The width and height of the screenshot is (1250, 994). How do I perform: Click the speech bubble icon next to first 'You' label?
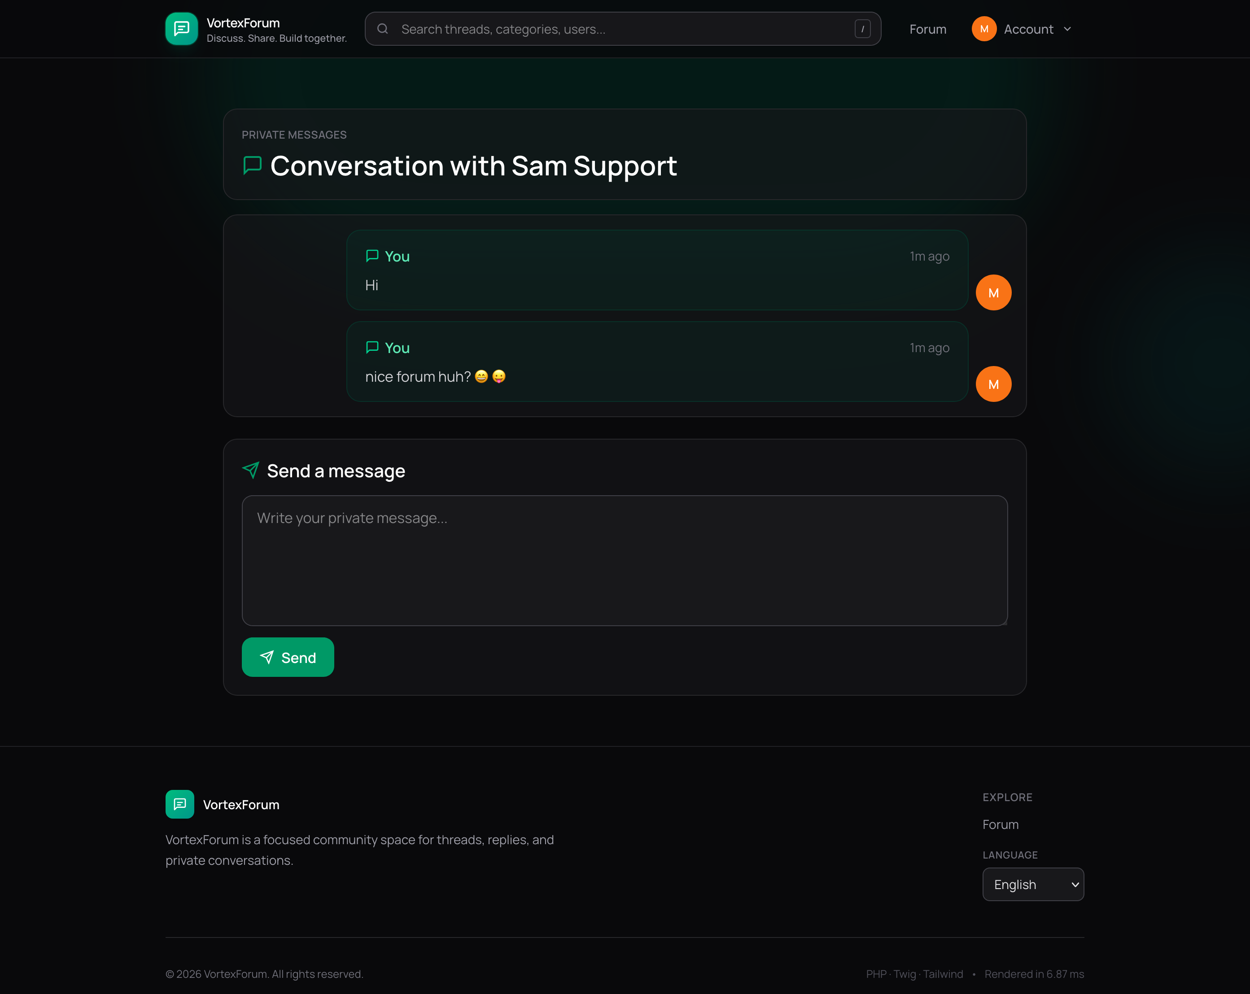372,256
